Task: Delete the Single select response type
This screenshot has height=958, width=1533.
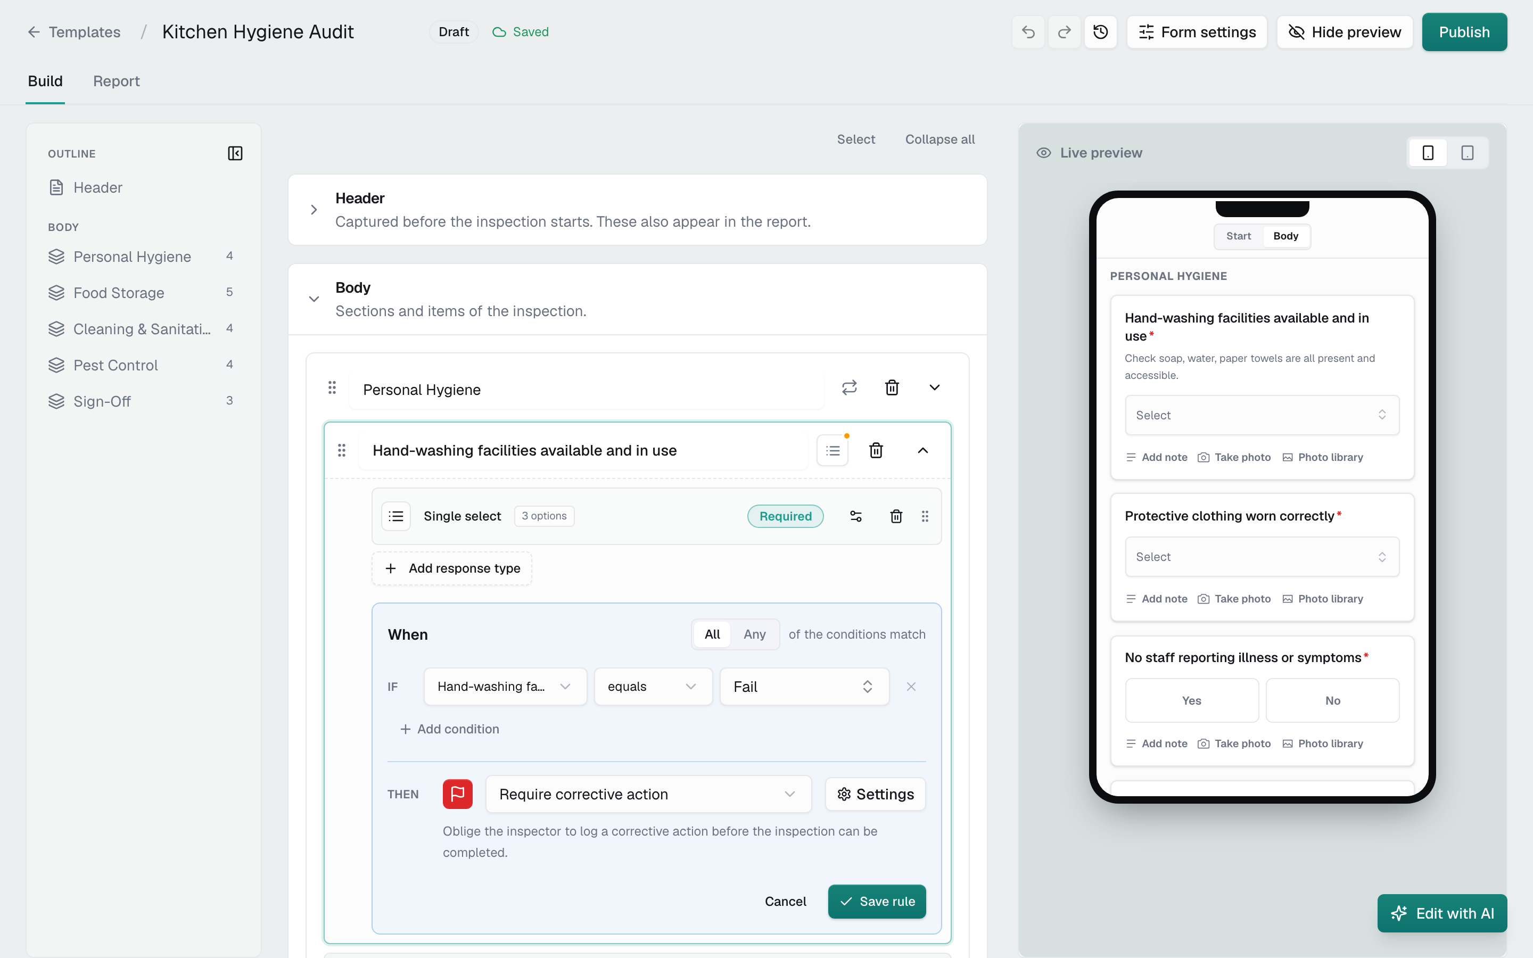Action: 896,516
